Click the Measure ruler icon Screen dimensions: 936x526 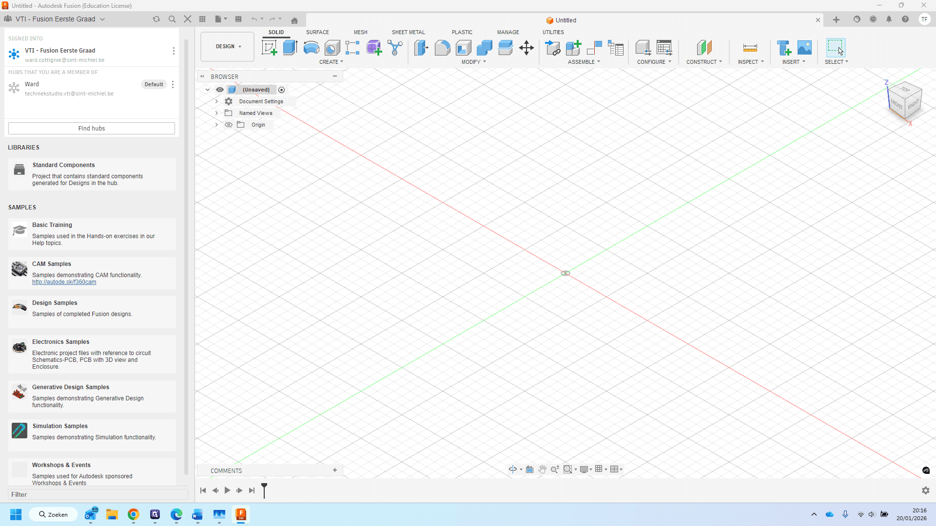(x=750, y=48)
